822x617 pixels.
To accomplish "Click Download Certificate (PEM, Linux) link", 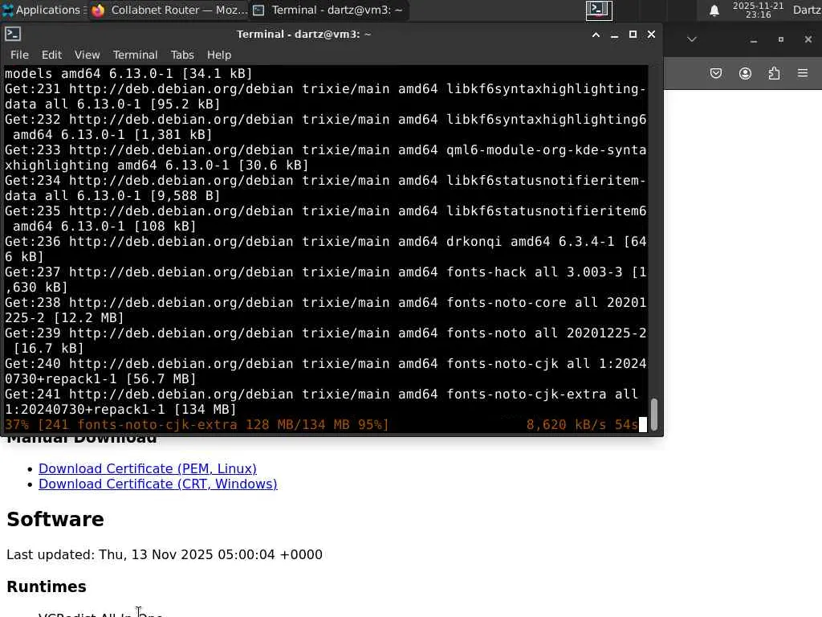I will (x=148, y=468).
